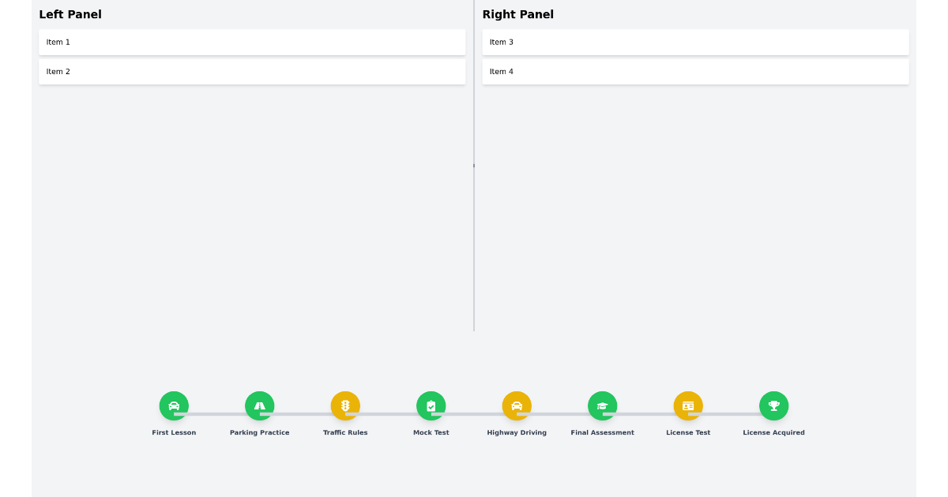Click the First Lesson car icon
This screenshot has width=948, height=497.
[174, 405]
